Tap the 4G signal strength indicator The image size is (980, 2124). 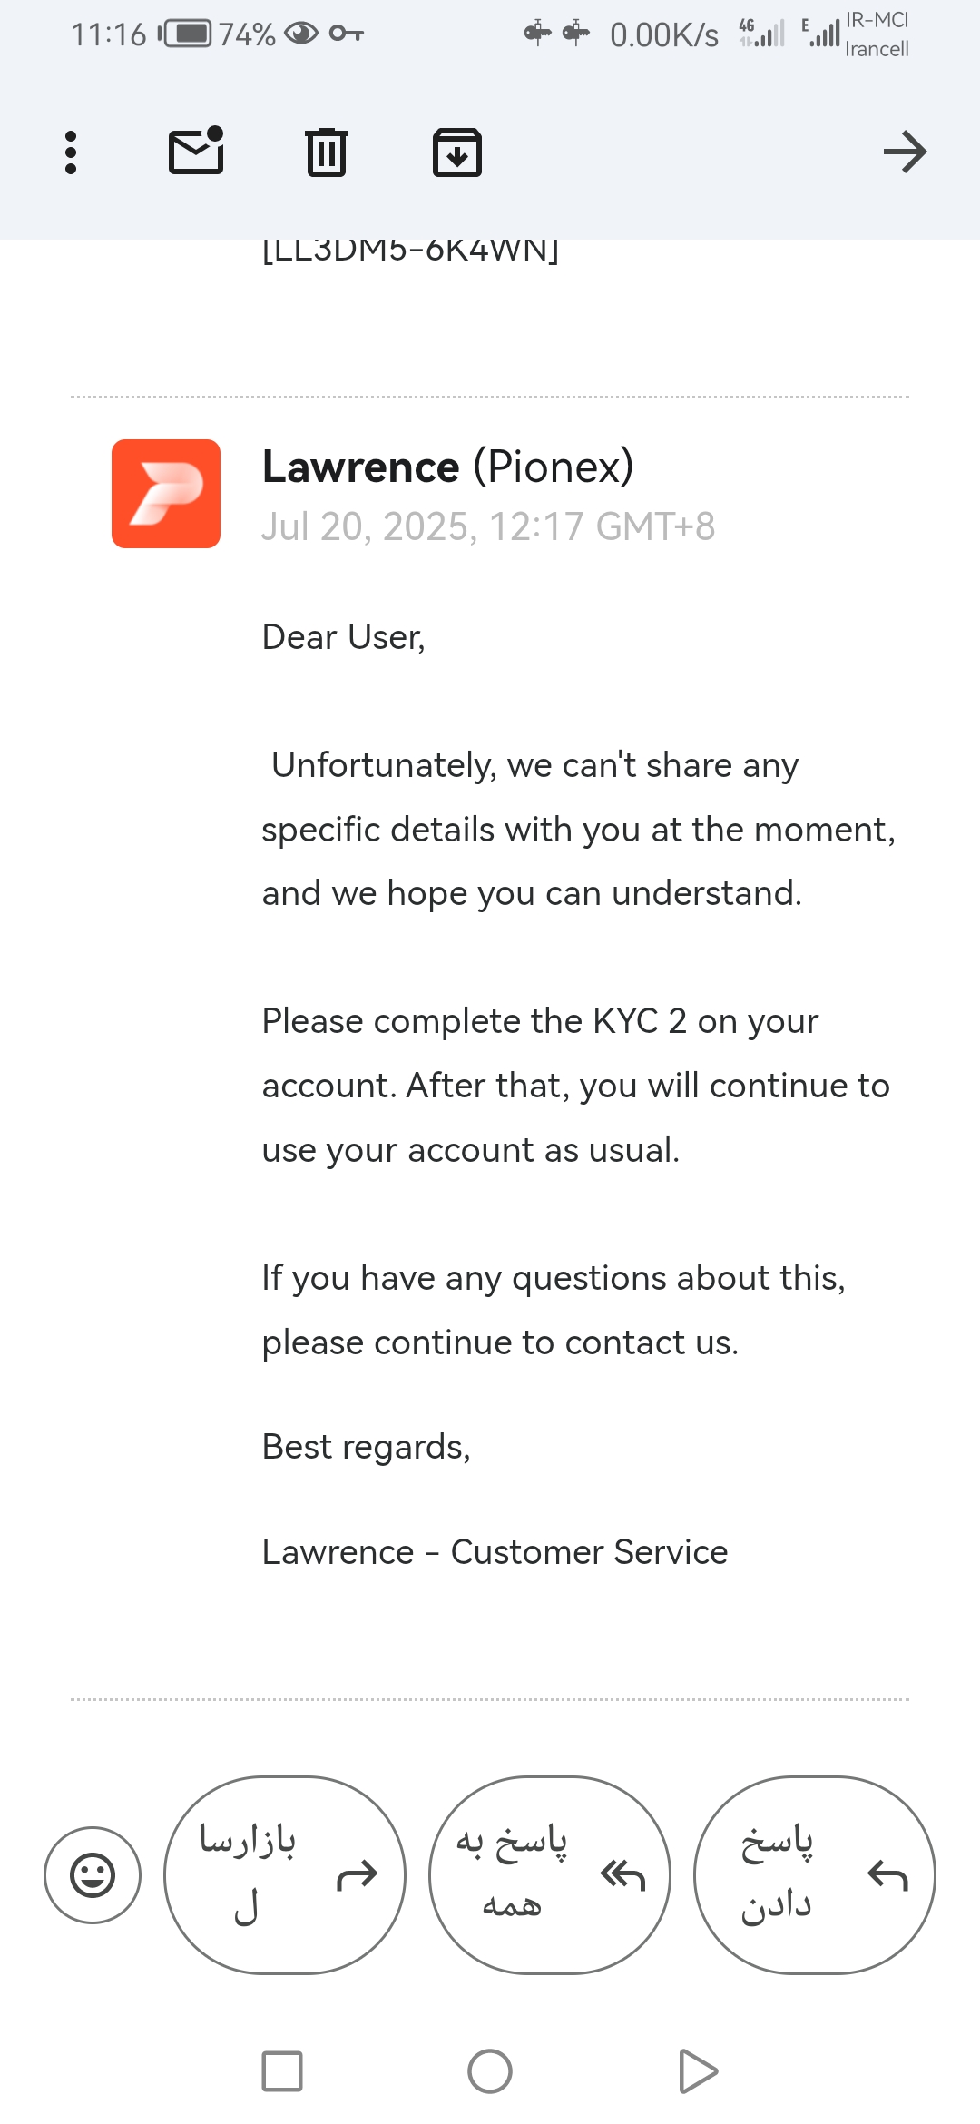click(761, 34)
